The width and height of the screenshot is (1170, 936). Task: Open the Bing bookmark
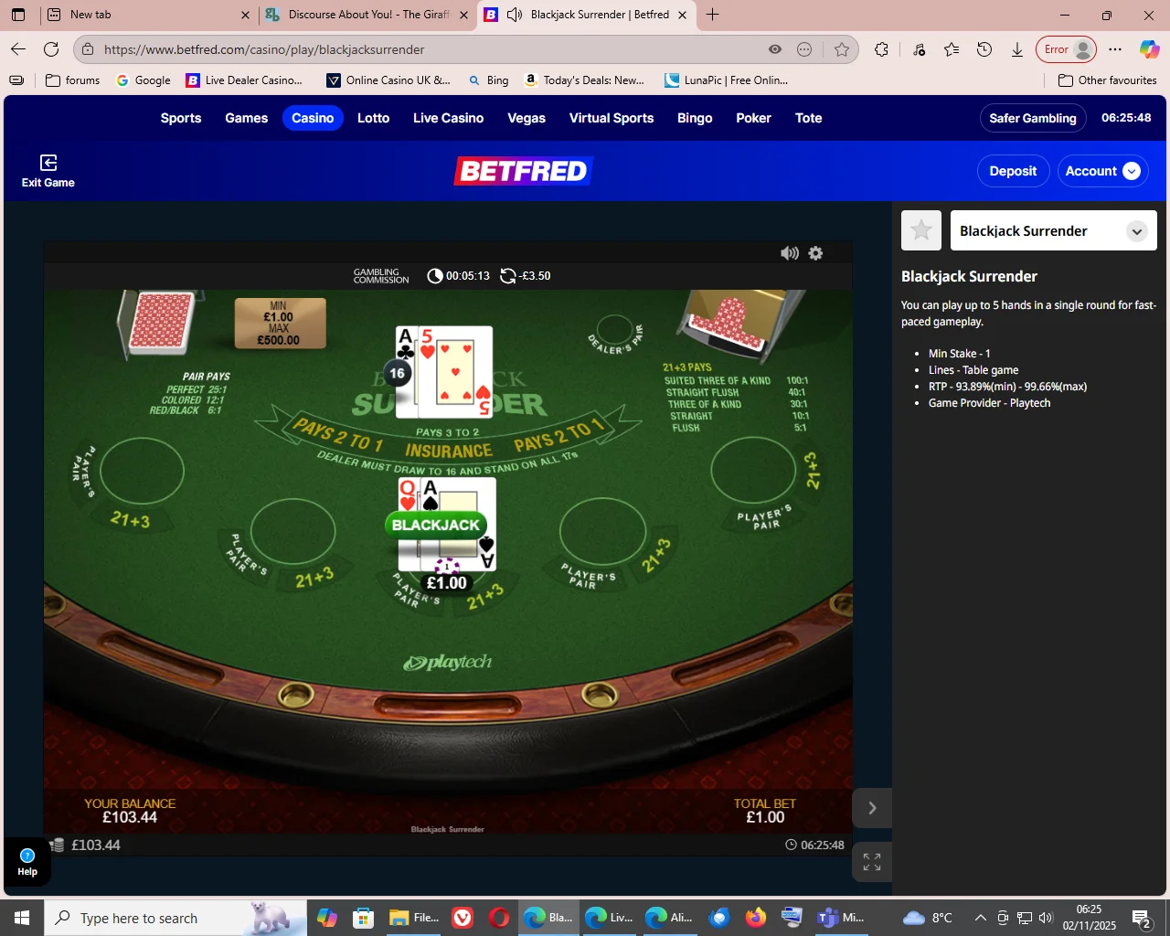[489, 80]
